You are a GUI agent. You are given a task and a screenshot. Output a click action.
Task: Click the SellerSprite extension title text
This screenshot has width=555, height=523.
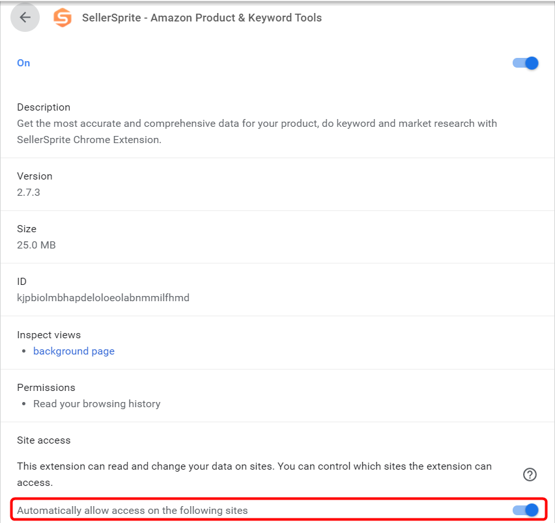click(202, 18)
